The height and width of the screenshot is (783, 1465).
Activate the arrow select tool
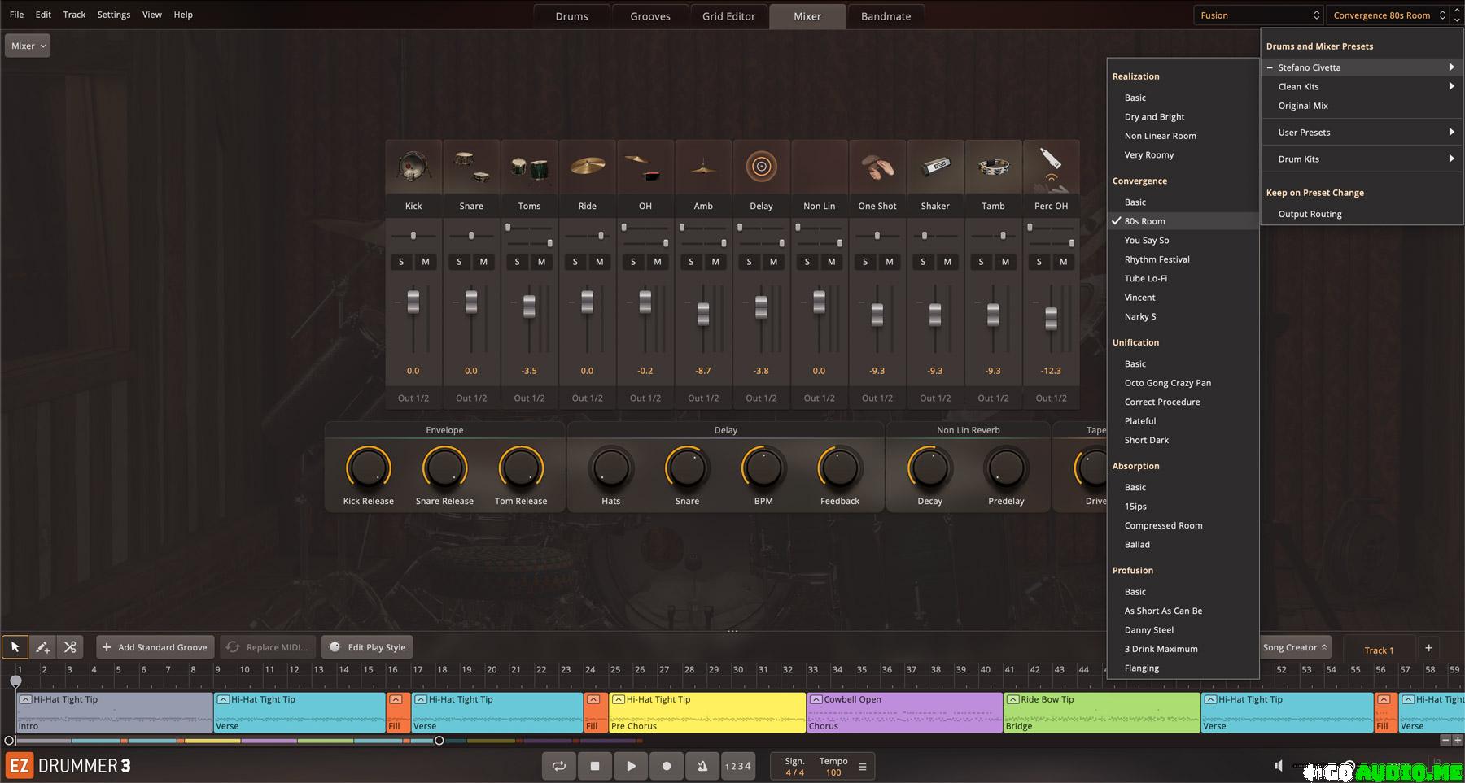15,647
